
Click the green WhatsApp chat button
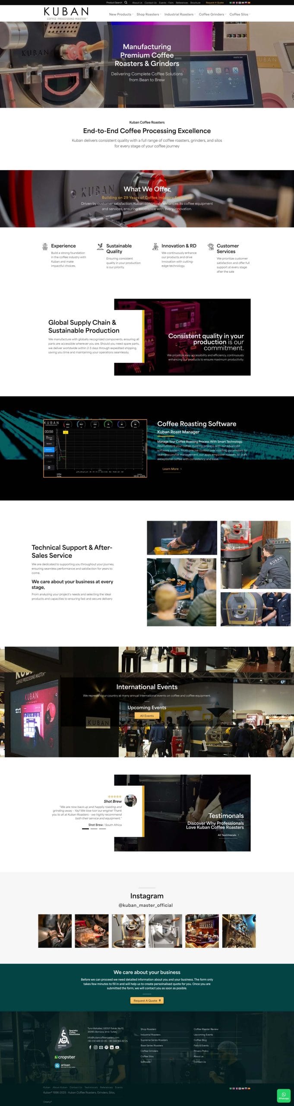coord(284,1096)
